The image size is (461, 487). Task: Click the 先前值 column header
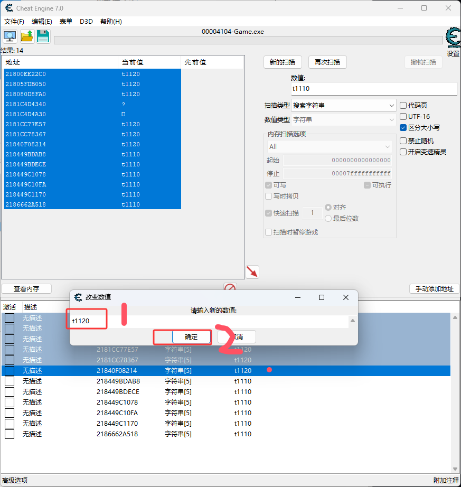pyautogui.click(x=212, y=62)
